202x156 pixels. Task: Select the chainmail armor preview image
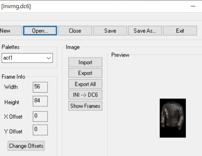[x=173, y=118]
